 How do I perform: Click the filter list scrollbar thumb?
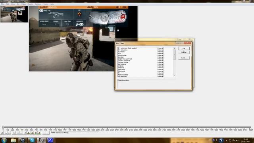pyautogui.click(x=174, y=55)
